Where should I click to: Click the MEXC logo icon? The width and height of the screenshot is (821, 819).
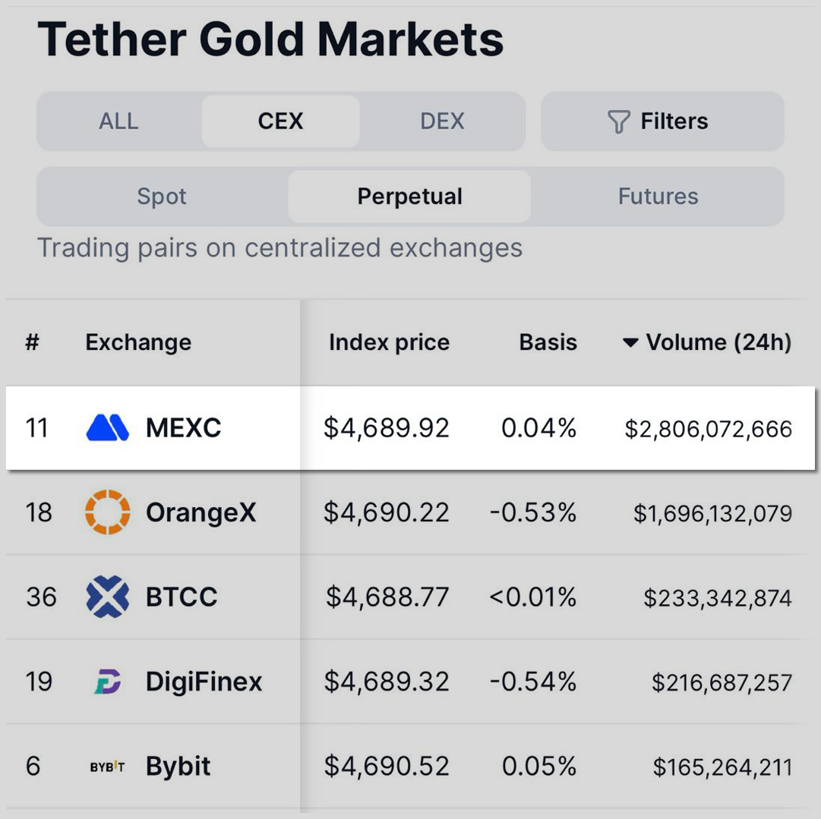(x=106, y=428)
